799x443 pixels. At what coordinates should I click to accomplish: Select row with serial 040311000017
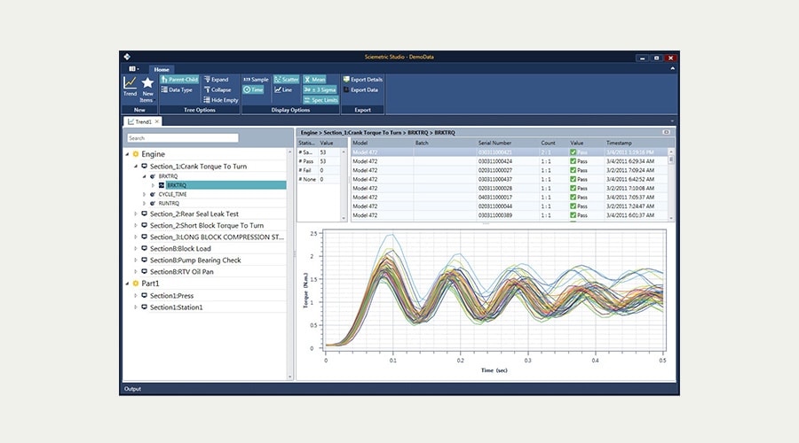click(x=510, y=198)
